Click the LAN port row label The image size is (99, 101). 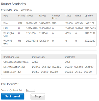(6, 28)
